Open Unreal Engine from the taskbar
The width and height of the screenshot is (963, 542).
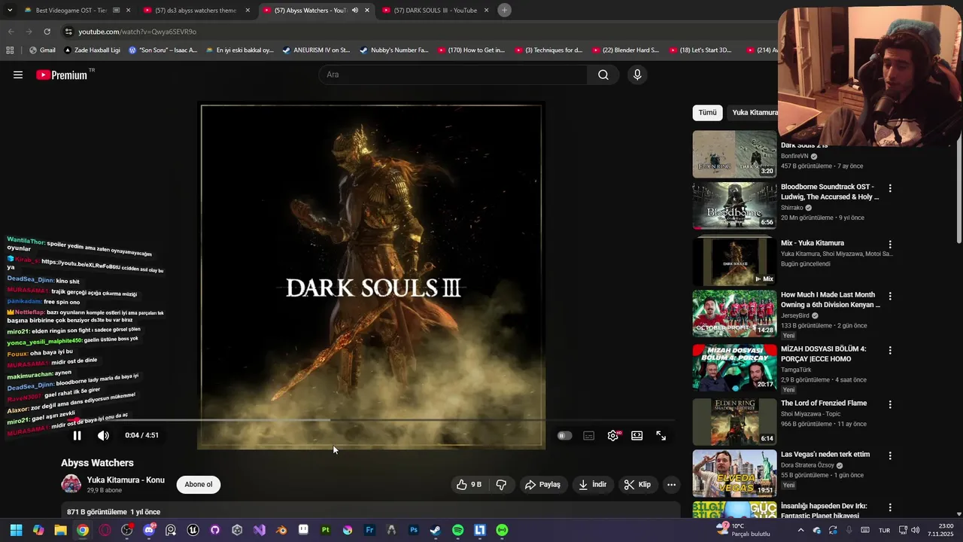pyautogui.click(x=193, y=530)
